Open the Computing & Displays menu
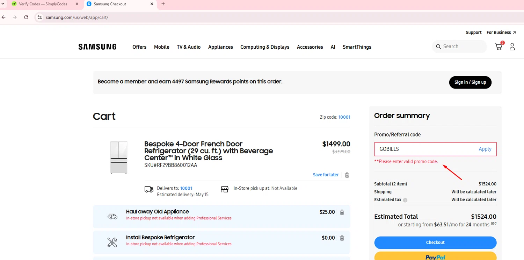The image size is (524, 260). coord(265,47)
